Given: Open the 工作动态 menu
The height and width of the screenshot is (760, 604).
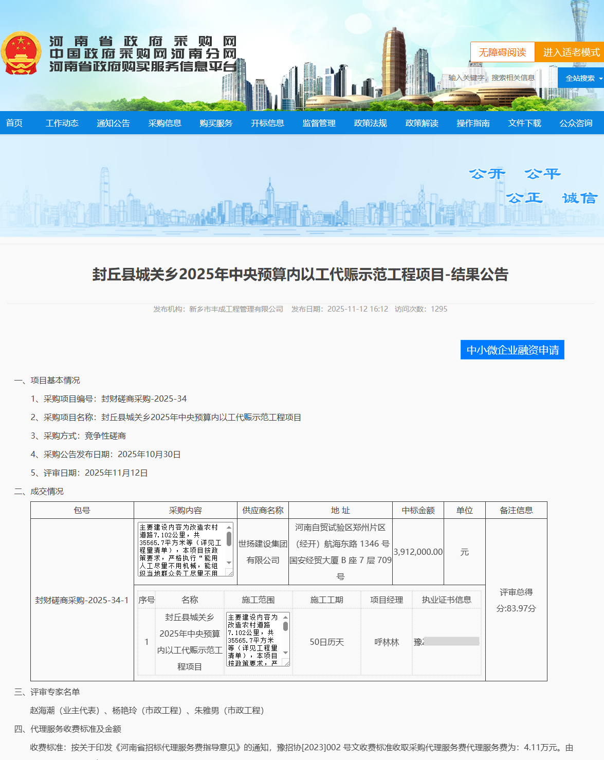Looking at the screenshot, I should point(62,123).
